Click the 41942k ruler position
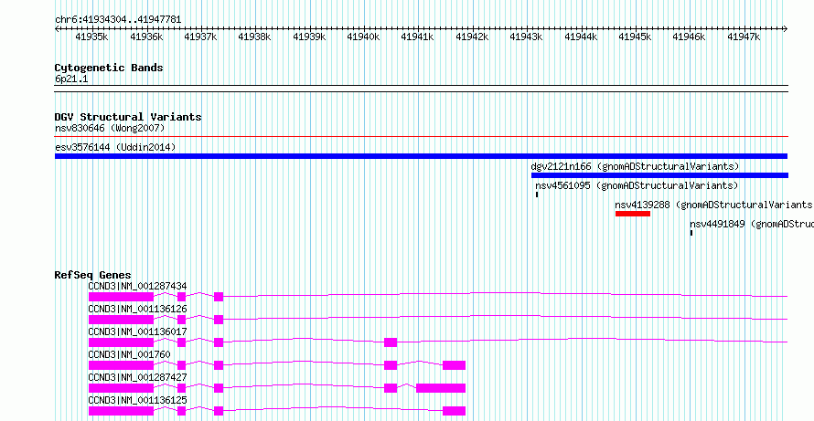 click(x=473, y=37)
